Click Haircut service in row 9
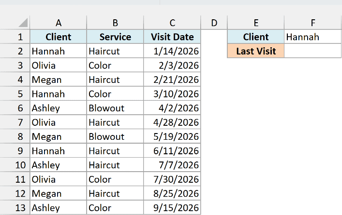342x215 pixels. (115, 151)
